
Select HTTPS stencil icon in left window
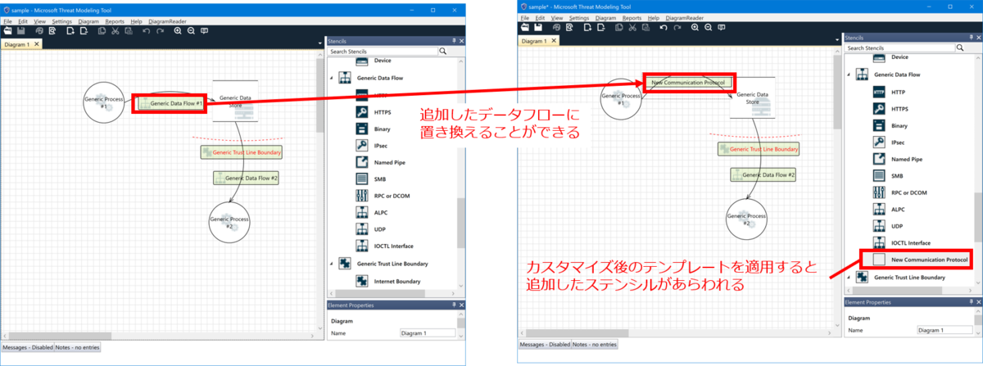point(361,111)
